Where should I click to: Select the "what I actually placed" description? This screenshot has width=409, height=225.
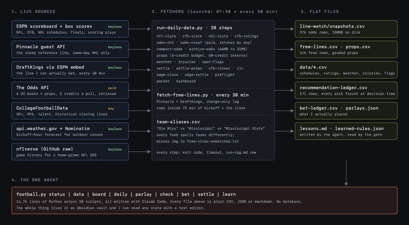(323, 114)
